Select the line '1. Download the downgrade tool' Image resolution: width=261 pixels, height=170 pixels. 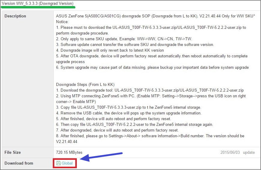(x=150, y=90)
